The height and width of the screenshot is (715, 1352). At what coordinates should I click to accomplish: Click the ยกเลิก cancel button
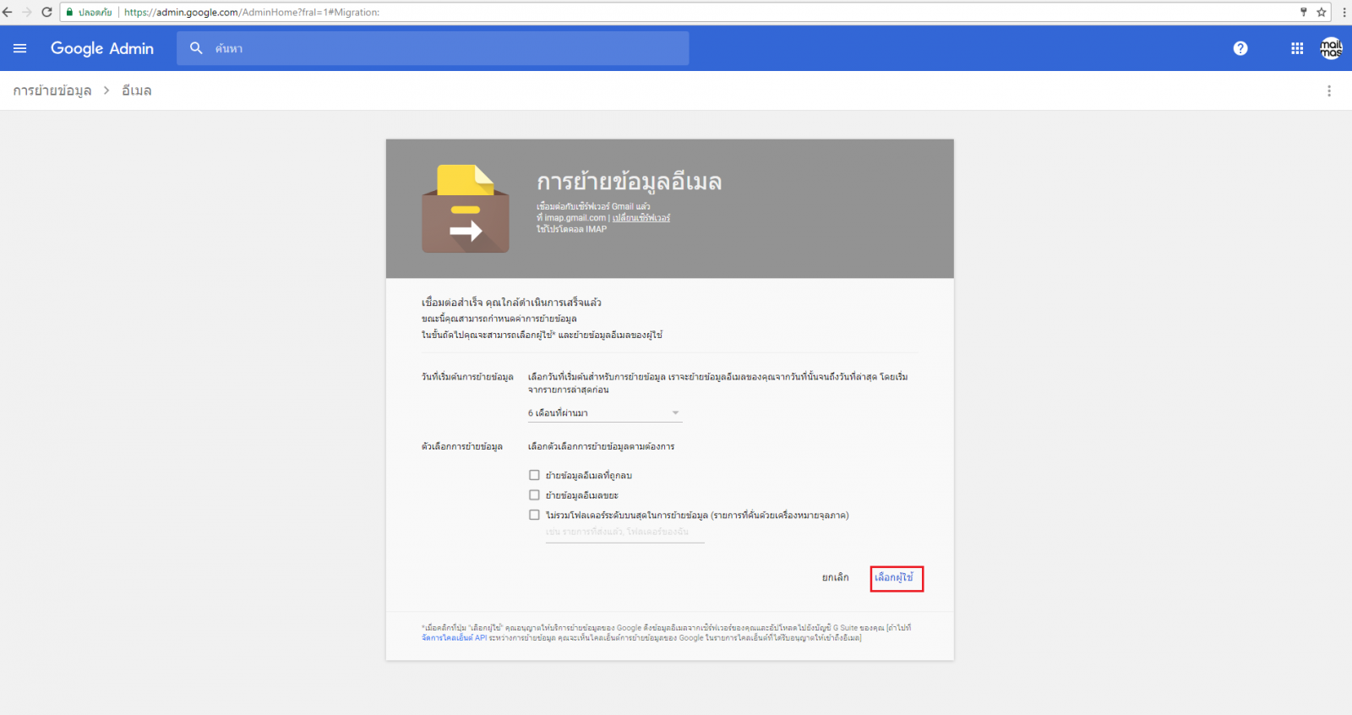point(836,577)
